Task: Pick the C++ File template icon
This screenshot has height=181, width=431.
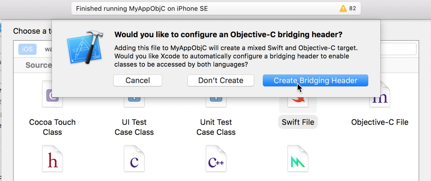Action: [x=216, y=158]
